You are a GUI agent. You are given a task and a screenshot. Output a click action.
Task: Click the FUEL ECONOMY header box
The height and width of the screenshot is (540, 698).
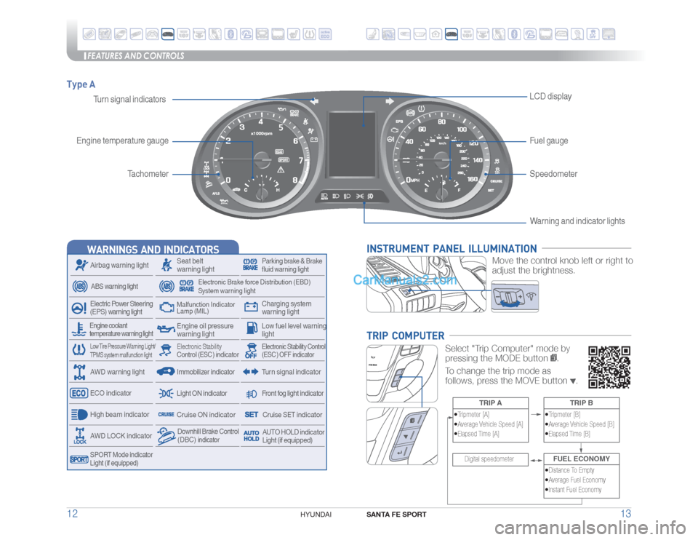coord(582,459)
